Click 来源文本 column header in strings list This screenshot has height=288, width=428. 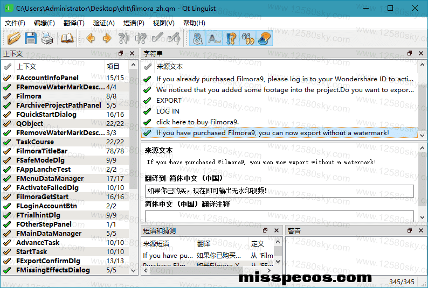[x=286, y=67]
